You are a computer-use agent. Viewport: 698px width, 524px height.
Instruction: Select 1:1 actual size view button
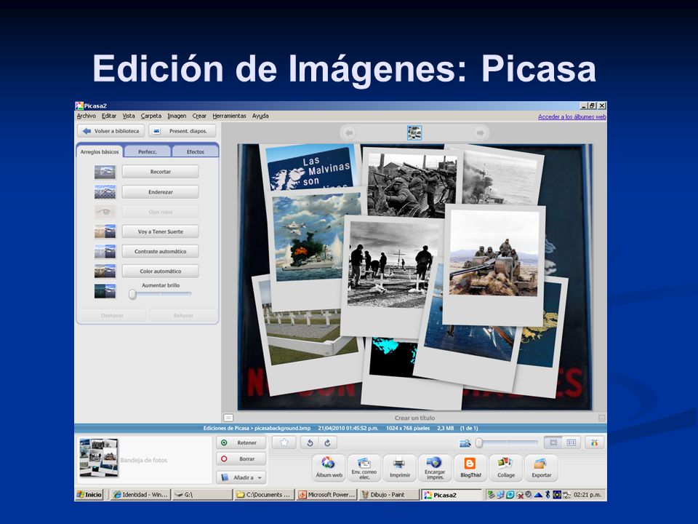tap(571, 442)
